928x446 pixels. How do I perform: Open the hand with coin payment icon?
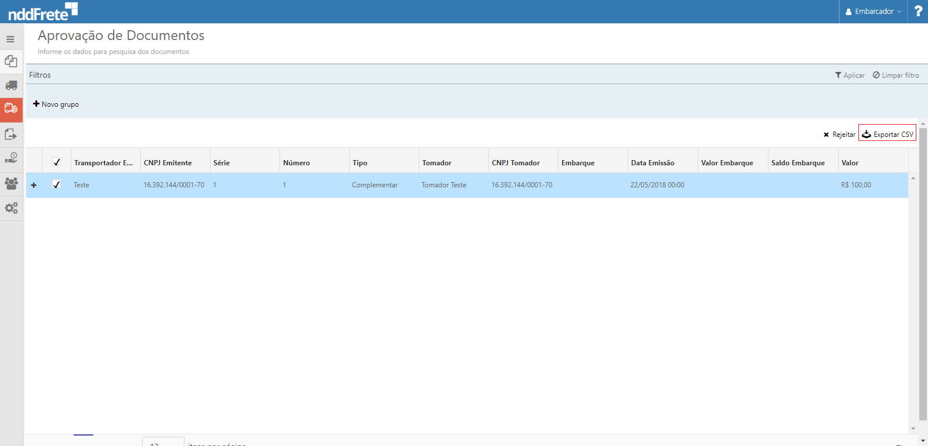pyautogui.click(x=11, y=158)
